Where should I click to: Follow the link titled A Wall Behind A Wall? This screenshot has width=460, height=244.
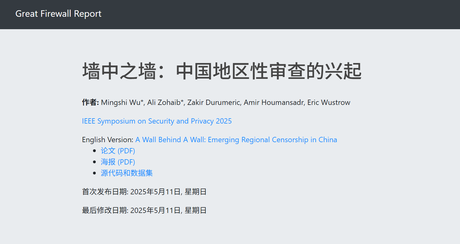236,139
